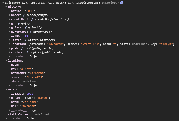The height and width of the screenshot is (121, 179).
Task: Expand the go function entry
Action: tap(9, 23)
